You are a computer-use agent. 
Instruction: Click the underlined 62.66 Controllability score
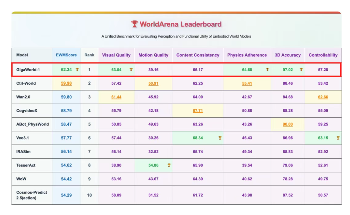[x=323, y=97]
